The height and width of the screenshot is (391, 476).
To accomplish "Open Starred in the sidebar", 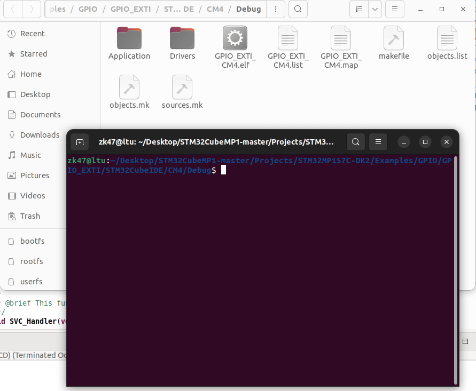I will (x=34, y=54).
